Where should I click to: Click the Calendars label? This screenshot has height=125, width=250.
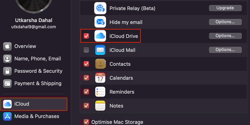(121, 78)
